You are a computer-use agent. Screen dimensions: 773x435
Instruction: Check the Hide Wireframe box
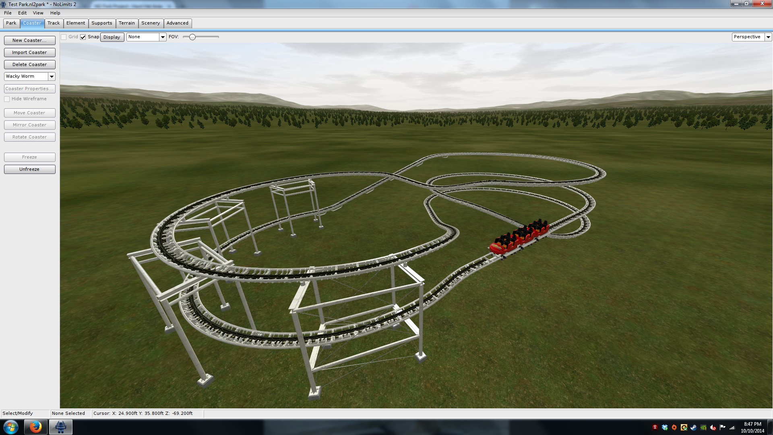7,99
